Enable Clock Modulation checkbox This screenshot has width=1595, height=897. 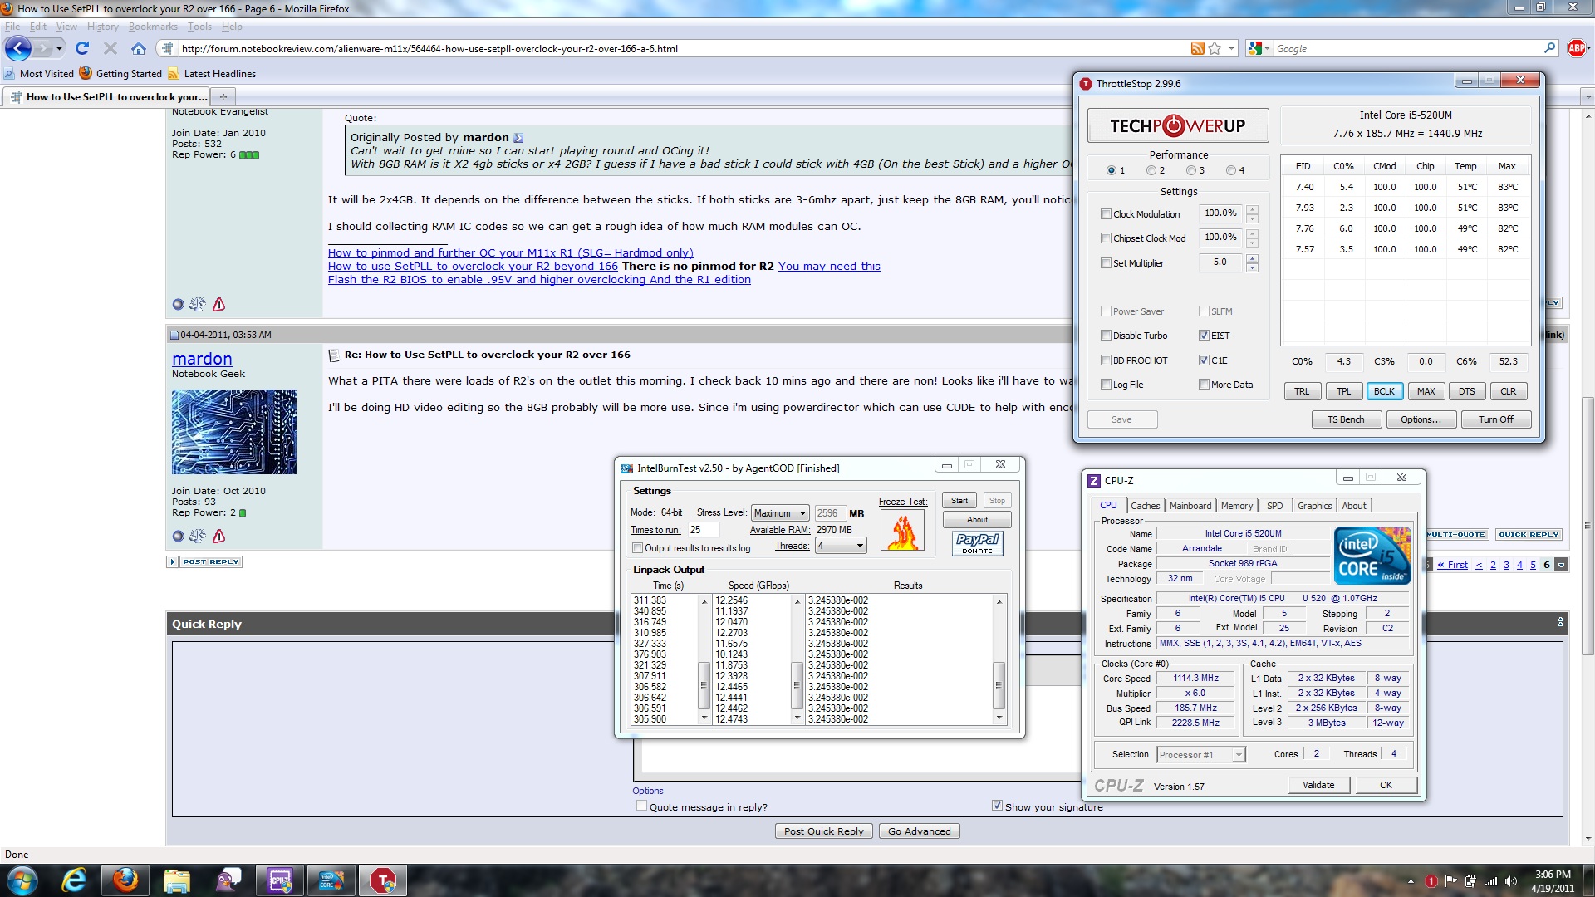1106,214
